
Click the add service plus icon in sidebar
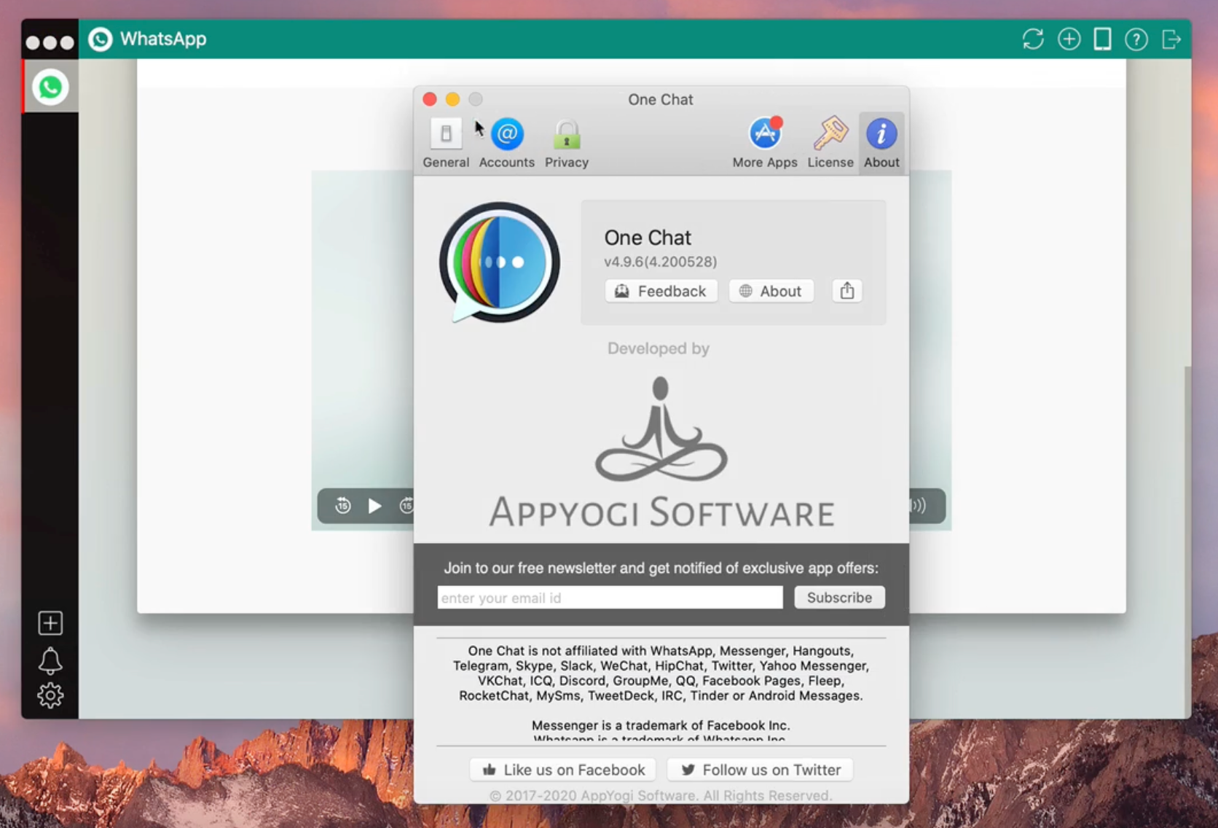click(x=50, y=623)
